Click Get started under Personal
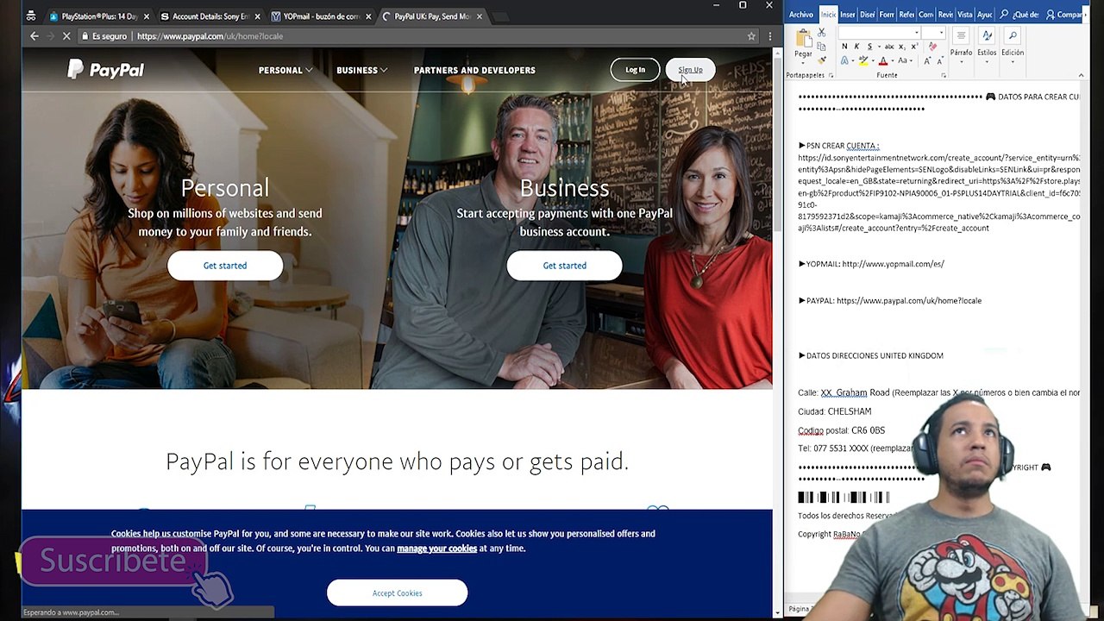Image resolution: width=1104 pixels, height=621 pixels. (x=225, y=266)
